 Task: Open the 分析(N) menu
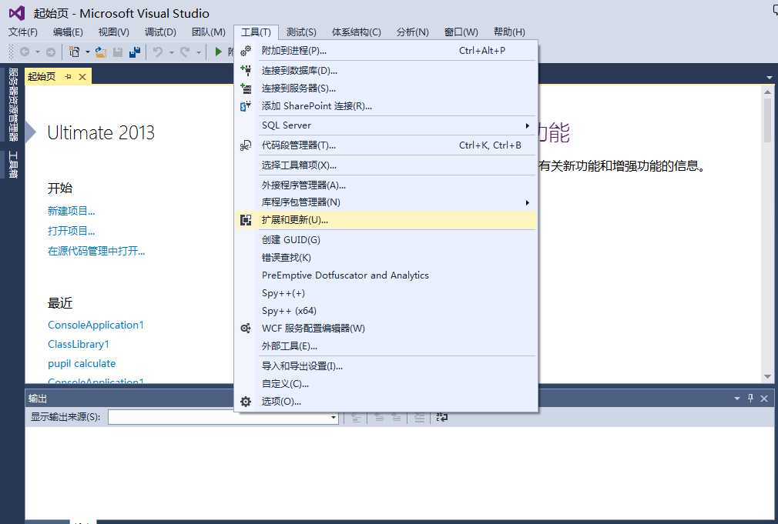(412, 32)
